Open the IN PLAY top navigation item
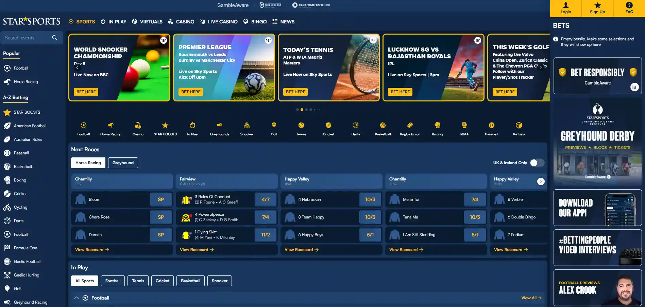Image resolution: width=645 pixels, height=307 pixels. [x=114, y=22]
